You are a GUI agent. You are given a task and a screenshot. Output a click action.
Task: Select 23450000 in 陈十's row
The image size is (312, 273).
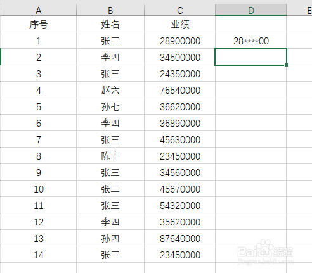[x=179, y=156]
